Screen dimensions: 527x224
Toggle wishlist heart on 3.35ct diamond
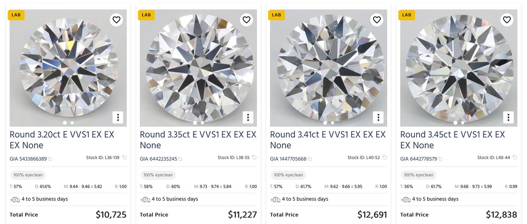(x=246, y=20)
